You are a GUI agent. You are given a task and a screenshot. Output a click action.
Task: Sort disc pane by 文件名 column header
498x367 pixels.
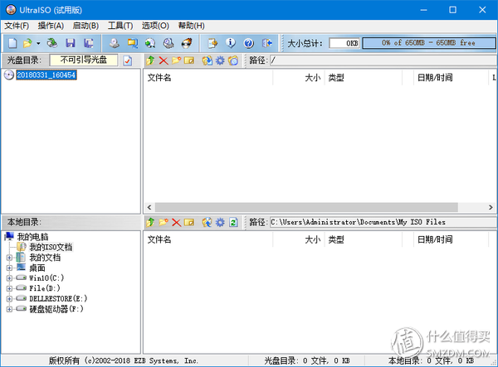[208, 78]
